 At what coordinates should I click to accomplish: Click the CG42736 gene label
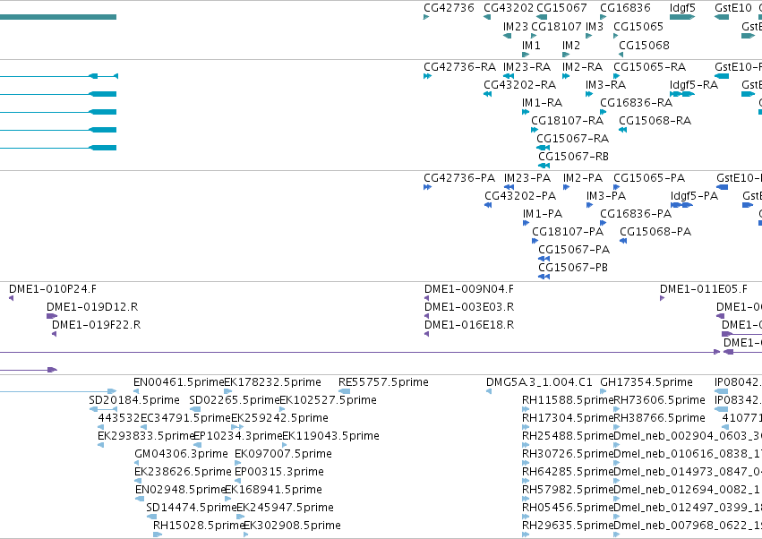[x=449, y=8]
